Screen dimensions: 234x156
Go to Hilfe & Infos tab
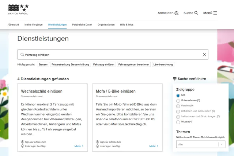pos(127,25)
